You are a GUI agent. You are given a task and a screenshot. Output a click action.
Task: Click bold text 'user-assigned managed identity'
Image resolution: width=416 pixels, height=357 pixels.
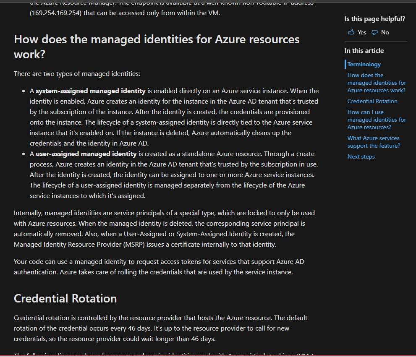pos(86,154)
